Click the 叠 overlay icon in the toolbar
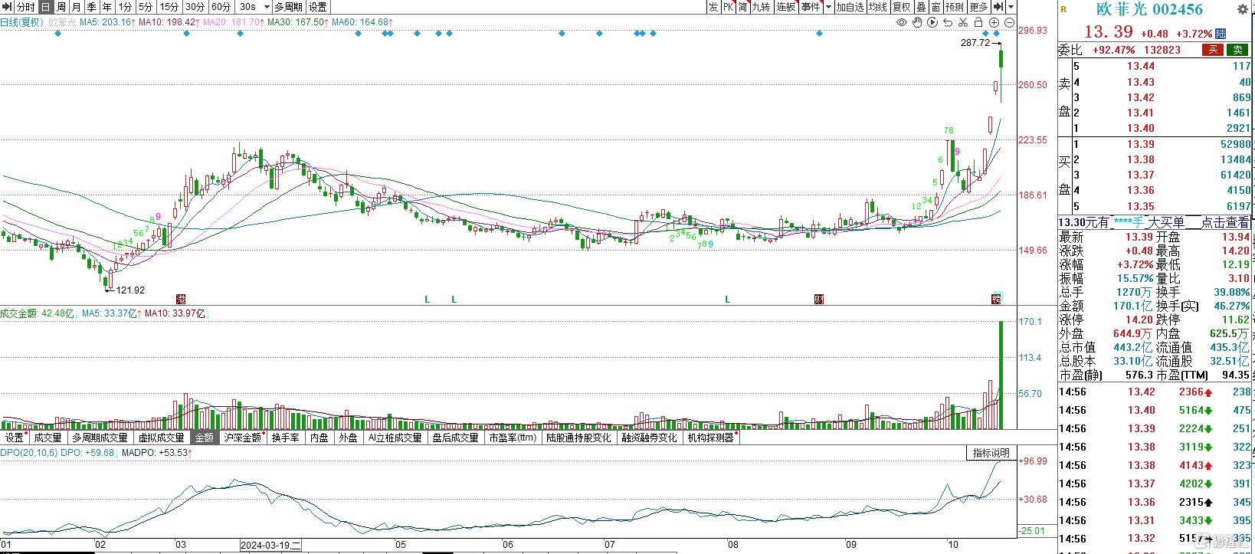Image resolution: width=1255 pixels, height=554 pixels. 921,7
